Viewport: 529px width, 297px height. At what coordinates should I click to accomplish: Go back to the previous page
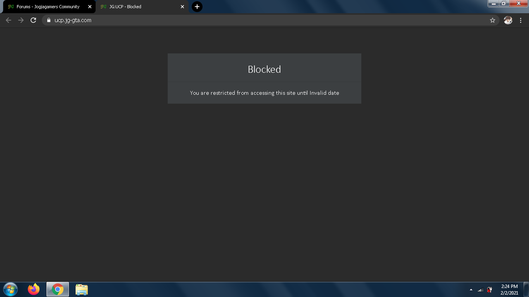coord(8,20)
